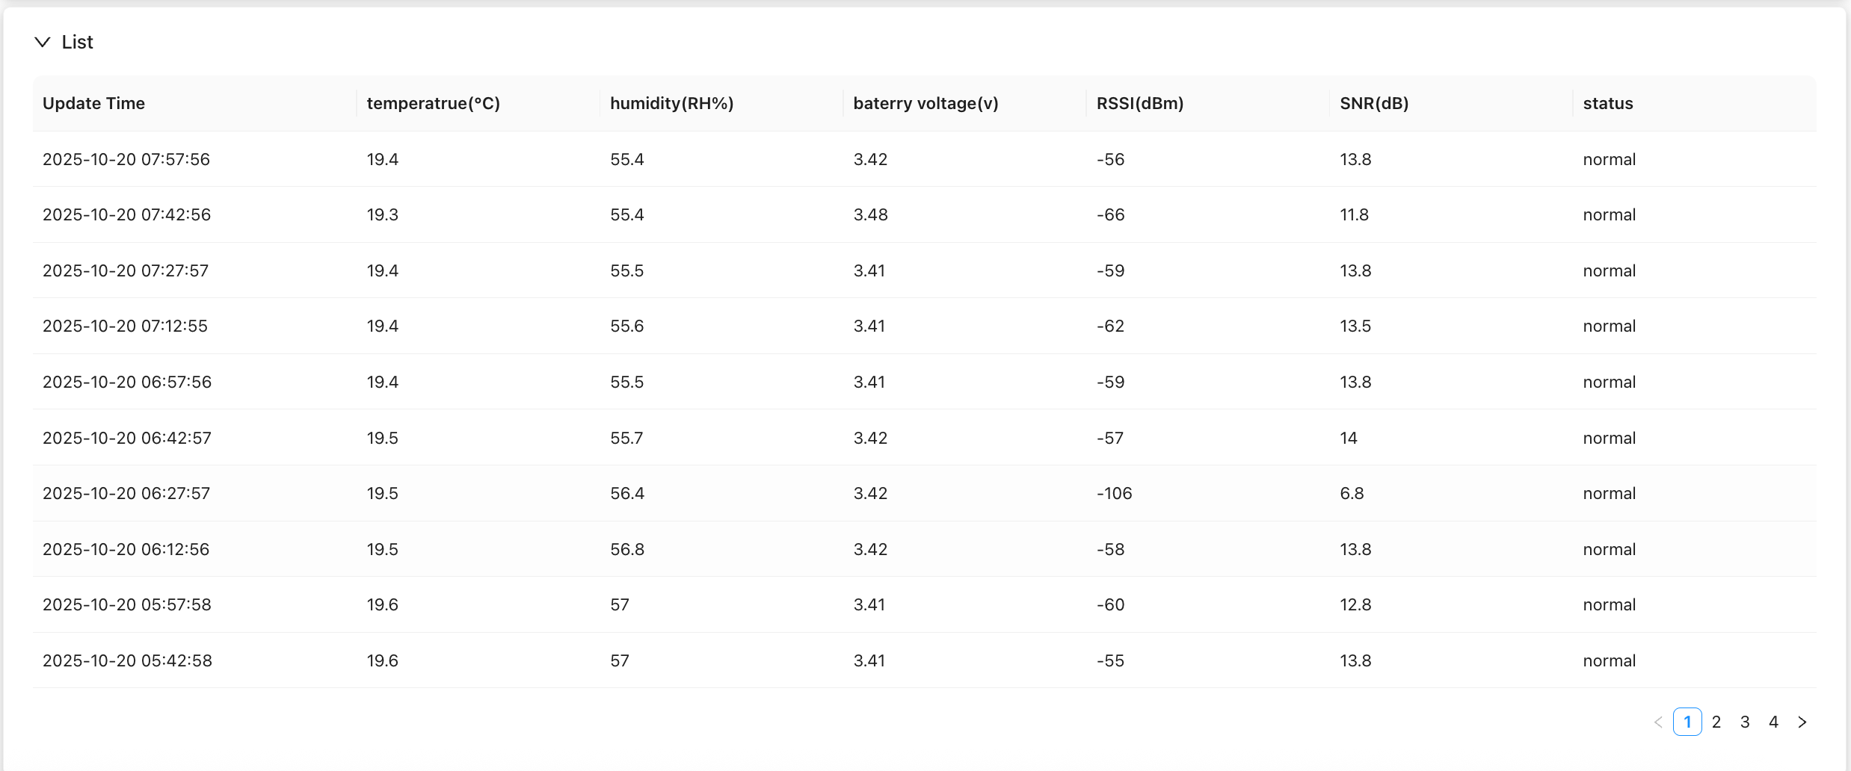Viewport: 1851px width, 771px height.
Task: Click the List section title
Action: coord(77,43)
